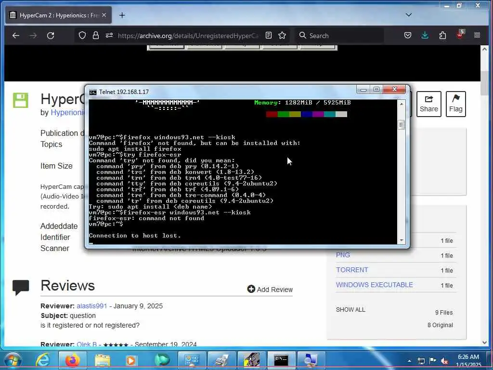Switch to Firefox in the taskbar
This screenshot has height=370, width=493.
click(73, 360)
